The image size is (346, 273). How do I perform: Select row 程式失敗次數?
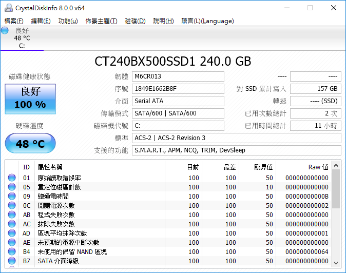(168, 215)
